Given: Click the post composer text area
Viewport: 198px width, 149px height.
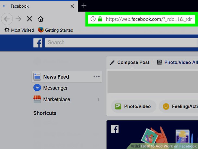Looking at the screenshot, I should coord(153,82).
